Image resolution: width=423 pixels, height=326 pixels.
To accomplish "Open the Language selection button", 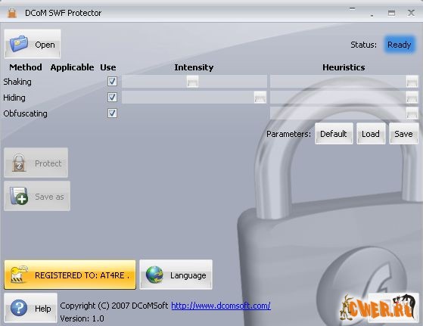I will point(176,275).
